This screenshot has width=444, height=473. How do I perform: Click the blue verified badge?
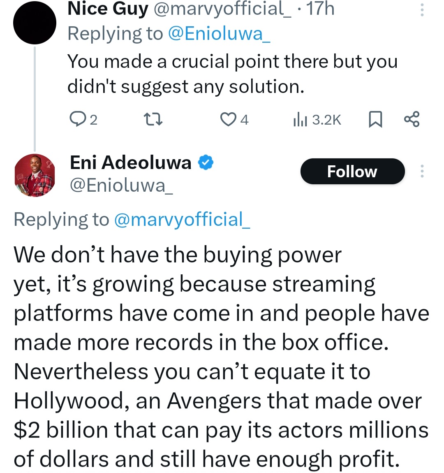pyautogui.click(x=206, y=163)
